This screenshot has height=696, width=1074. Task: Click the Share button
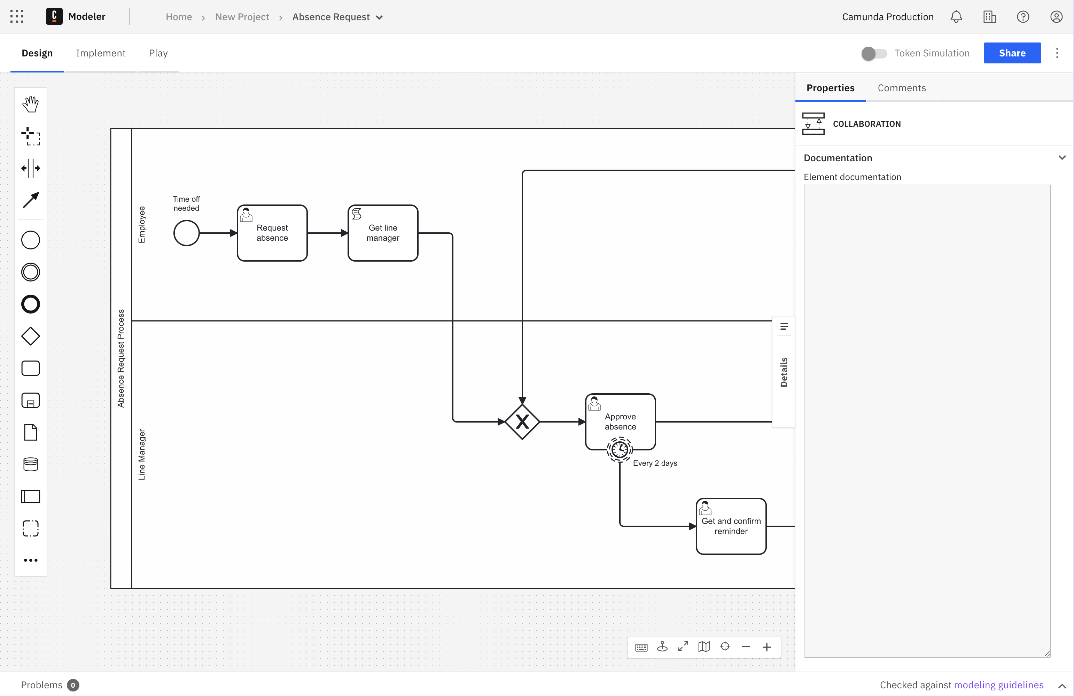[1012, 53]
